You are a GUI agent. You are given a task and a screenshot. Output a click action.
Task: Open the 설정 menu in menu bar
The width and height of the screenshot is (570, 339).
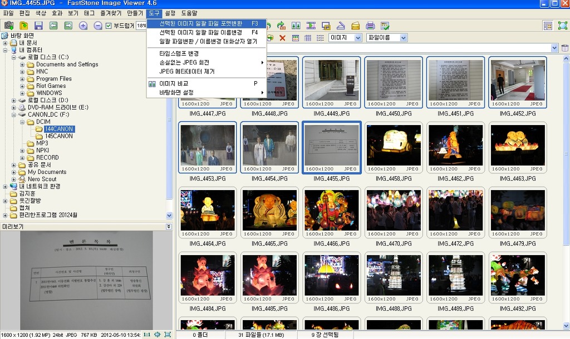pyautogui.click(x=170, y=13)
